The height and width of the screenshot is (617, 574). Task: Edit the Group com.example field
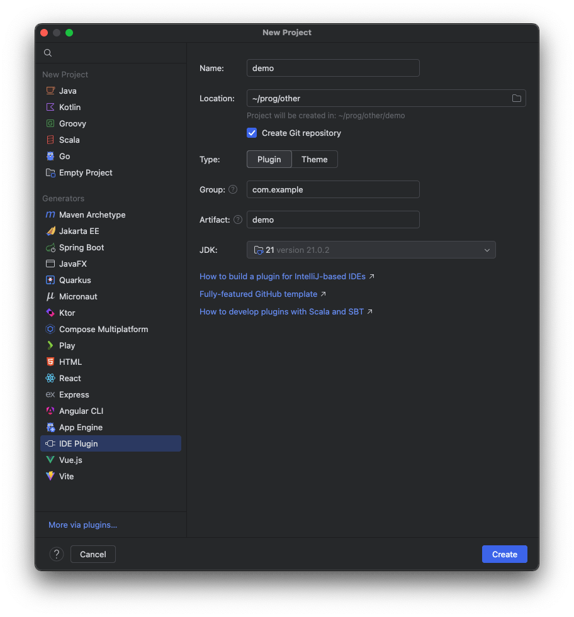333,189
